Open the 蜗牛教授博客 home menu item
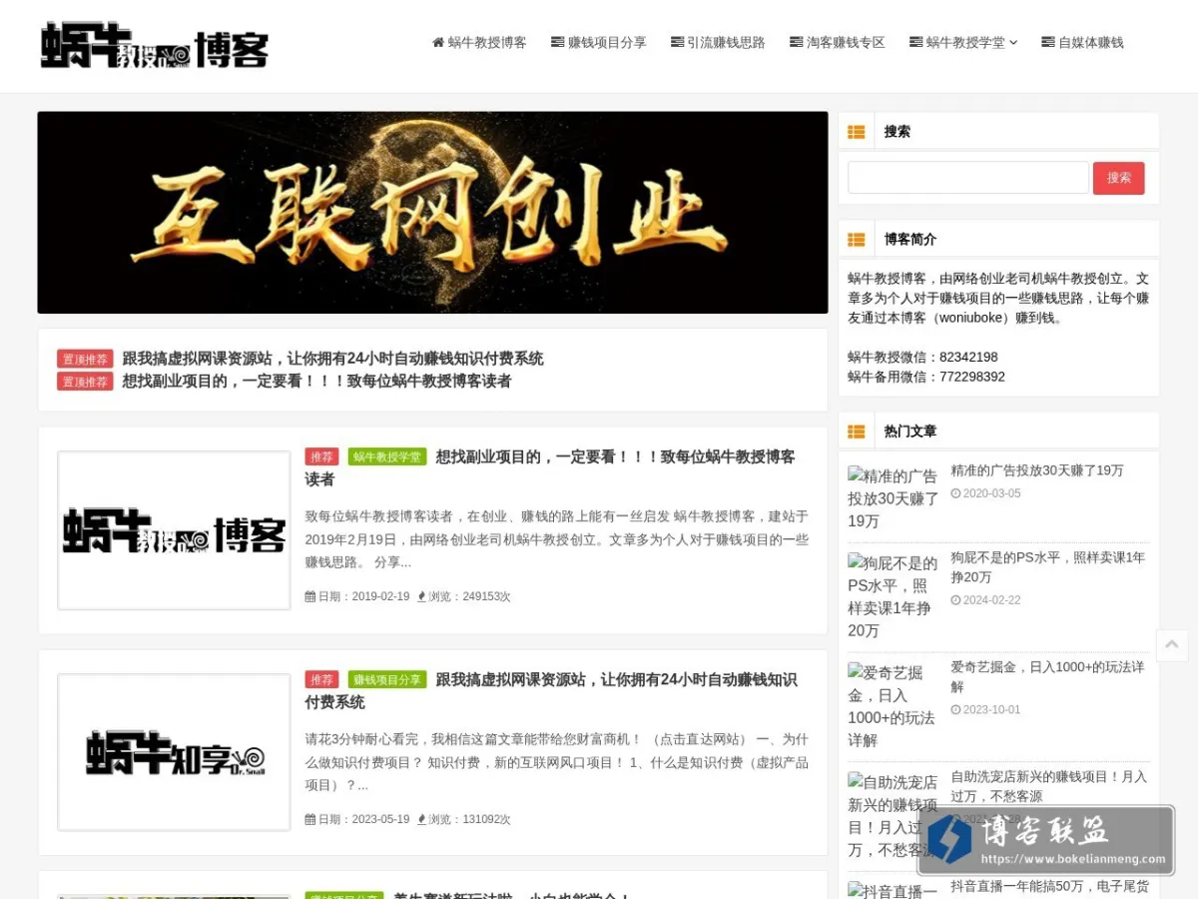The image size is (1198, 899). point(479,42)
